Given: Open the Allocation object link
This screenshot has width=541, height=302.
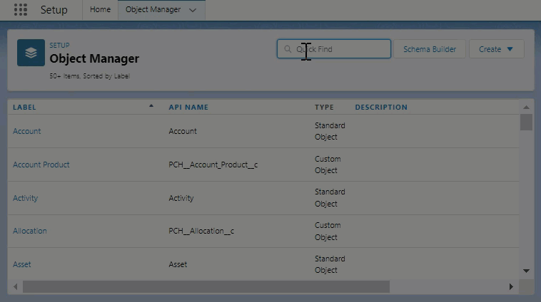Looking at the screenshot, I should [x=30, y=231].
